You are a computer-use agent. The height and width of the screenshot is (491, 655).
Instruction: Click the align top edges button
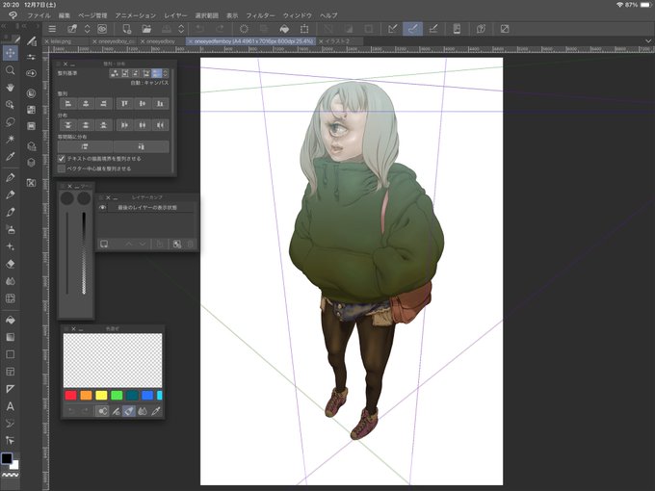tap(124, 104)
